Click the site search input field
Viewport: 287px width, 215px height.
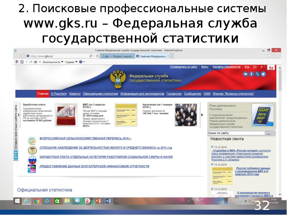pyautogui.click(x=237, y=133)
